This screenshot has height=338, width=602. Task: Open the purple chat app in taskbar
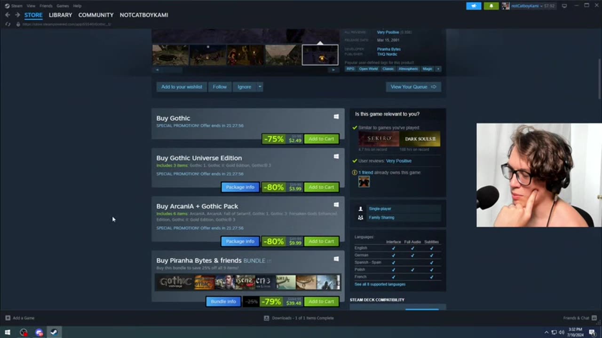coord(39,332)
